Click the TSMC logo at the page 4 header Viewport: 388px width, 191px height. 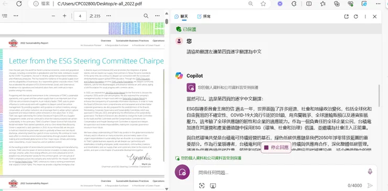click(13, 43)
